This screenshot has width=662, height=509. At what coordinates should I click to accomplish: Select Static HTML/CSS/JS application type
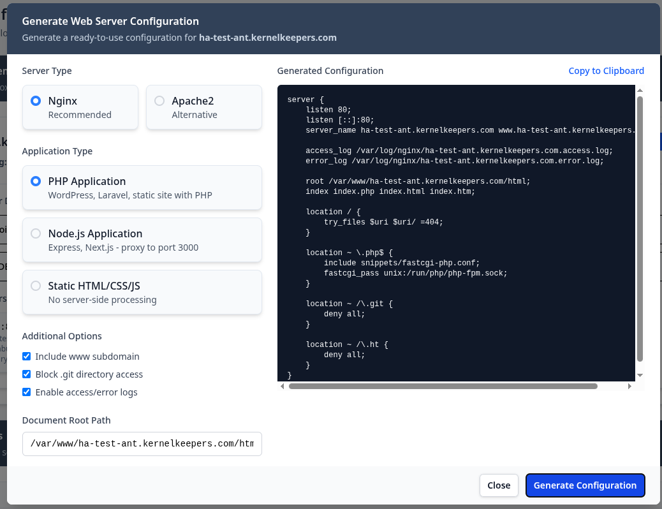[36, 286]
